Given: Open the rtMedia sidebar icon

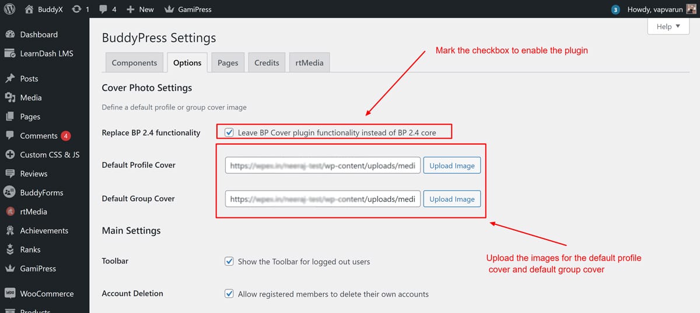Looking at the screenshot, I should pos(10,212).
